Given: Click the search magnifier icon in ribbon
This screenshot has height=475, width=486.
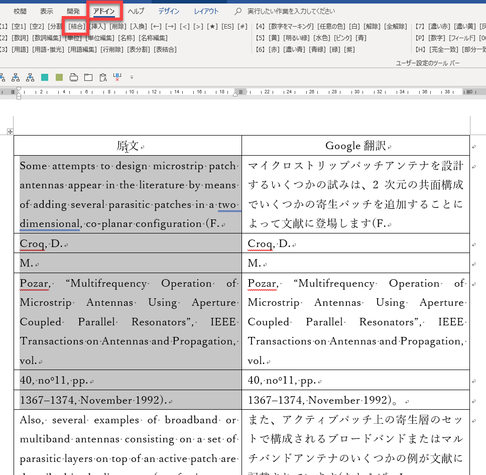Looking at the screenshot, I should (x=237, y=12).
